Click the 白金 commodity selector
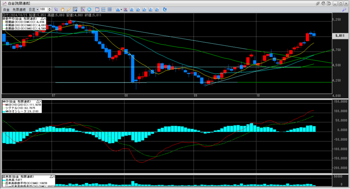This screenshot has height=189, width=350. [6, 10]
